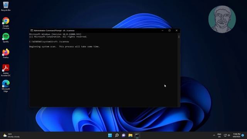Viewport: 247px width, 139px height.
Task: Expand the hidden system tray icons chevron
Action: coord(214,136)
